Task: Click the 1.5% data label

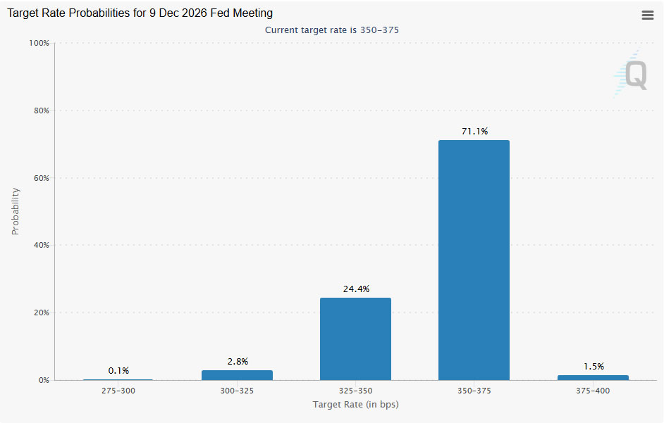Action: 592,366
